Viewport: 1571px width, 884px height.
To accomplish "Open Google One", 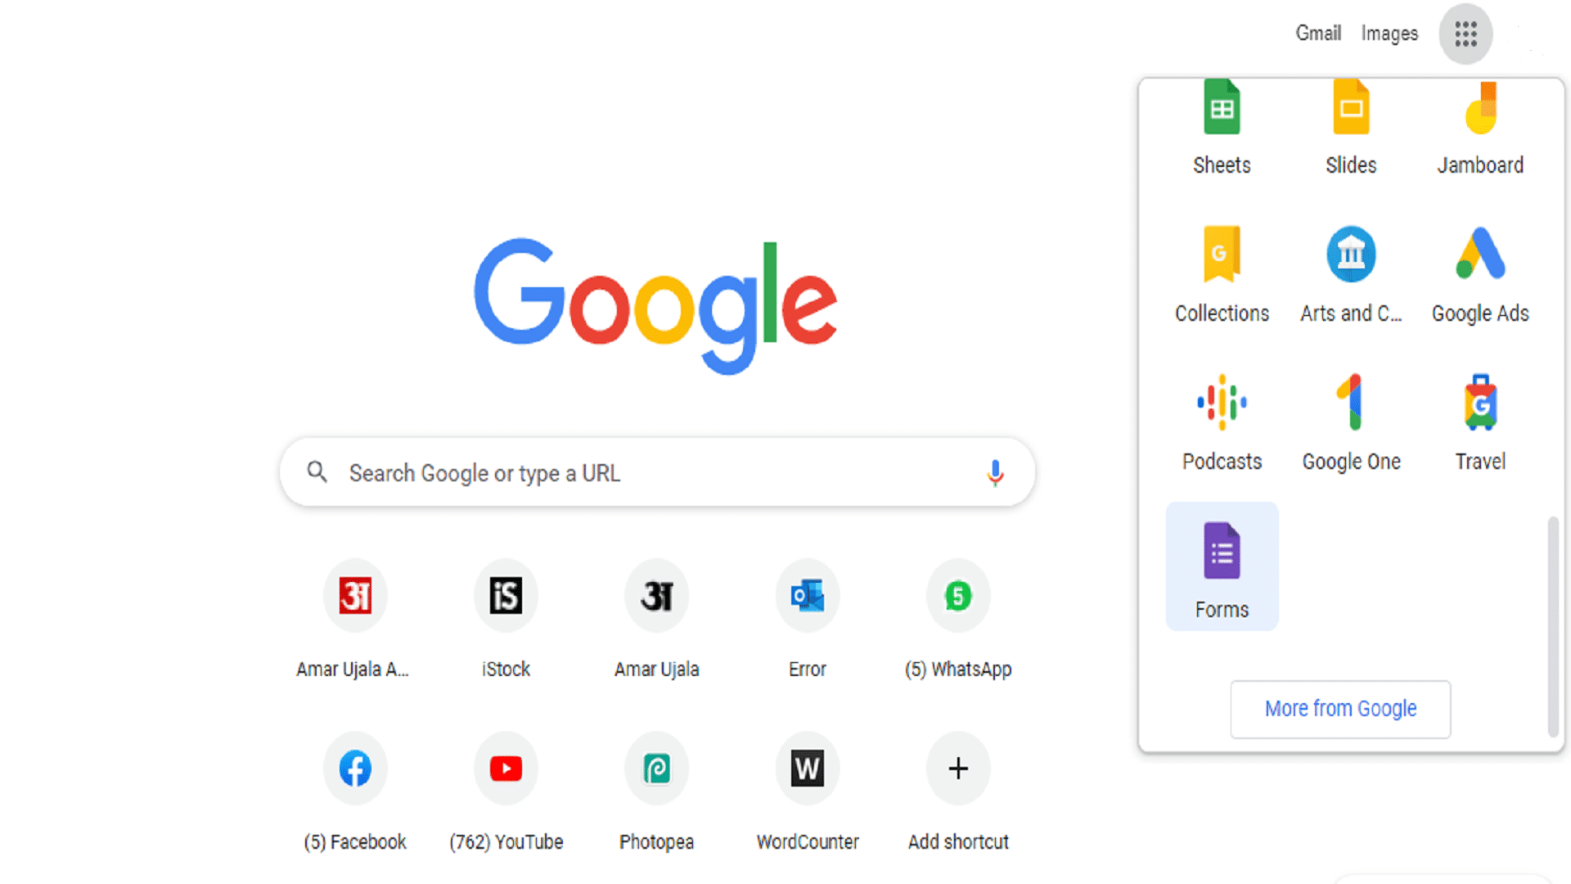I will (x=1351, y=422).
